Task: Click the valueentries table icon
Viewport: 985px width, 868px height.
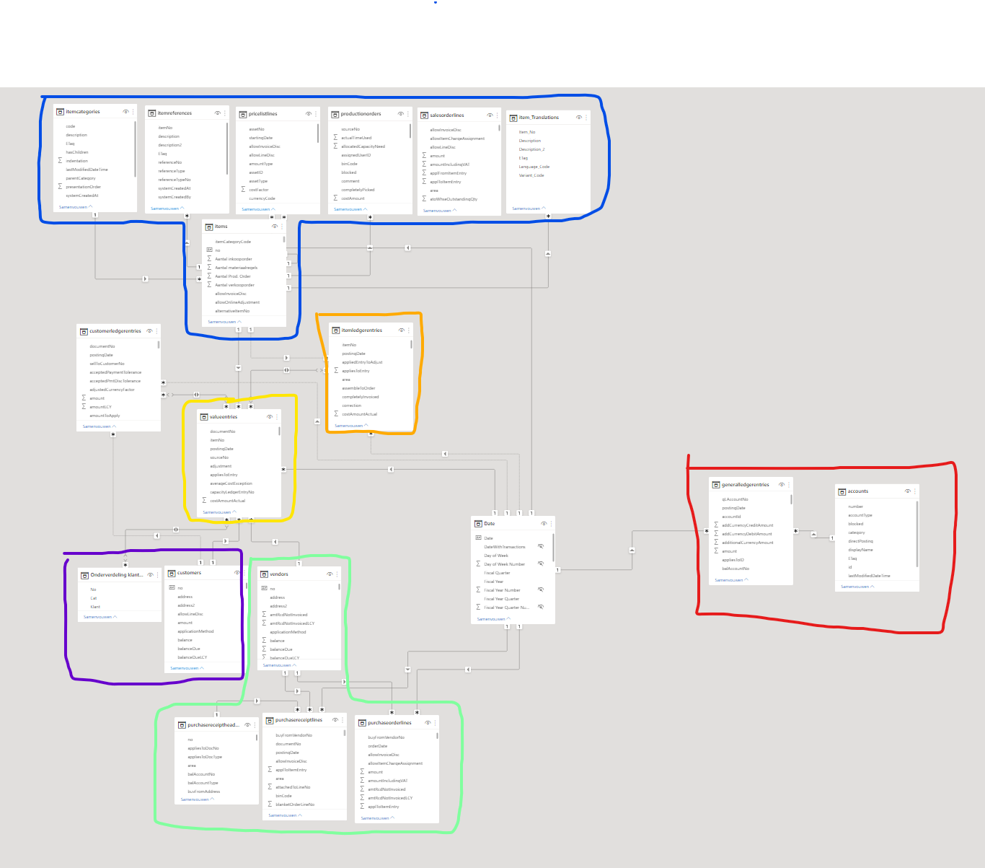Action: [x=204, y=417]
